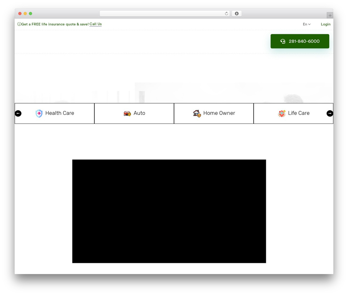Open the browser downloads button
This screenshot has width=348, height=295.
pos(237,14)
